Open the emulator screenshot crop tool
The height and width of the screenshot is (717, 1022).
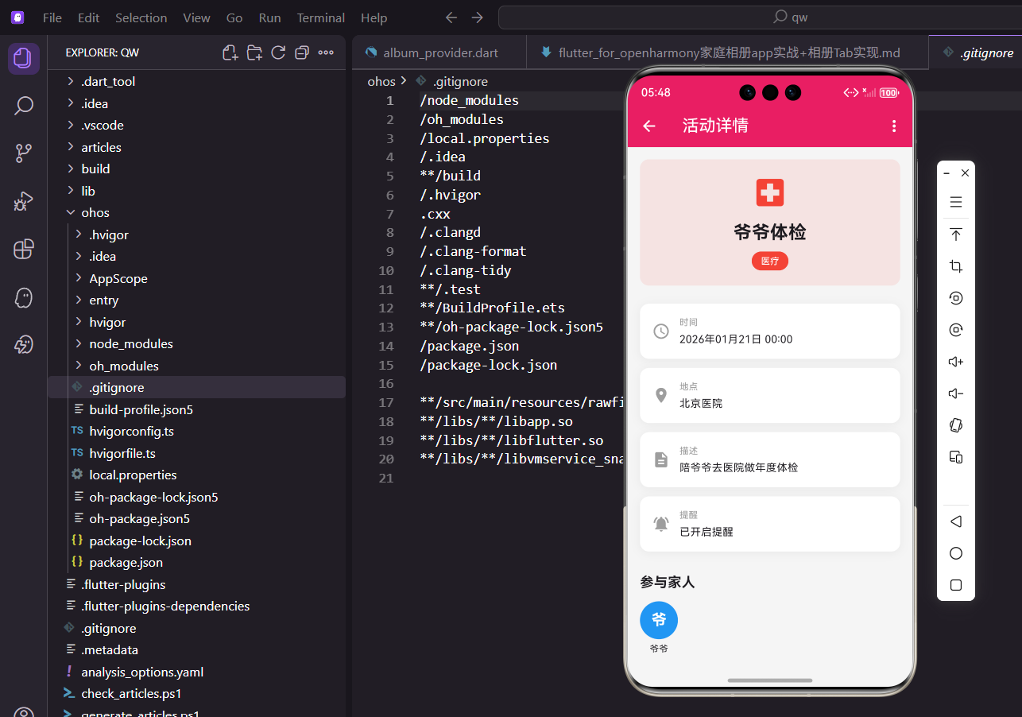[955, 265]
